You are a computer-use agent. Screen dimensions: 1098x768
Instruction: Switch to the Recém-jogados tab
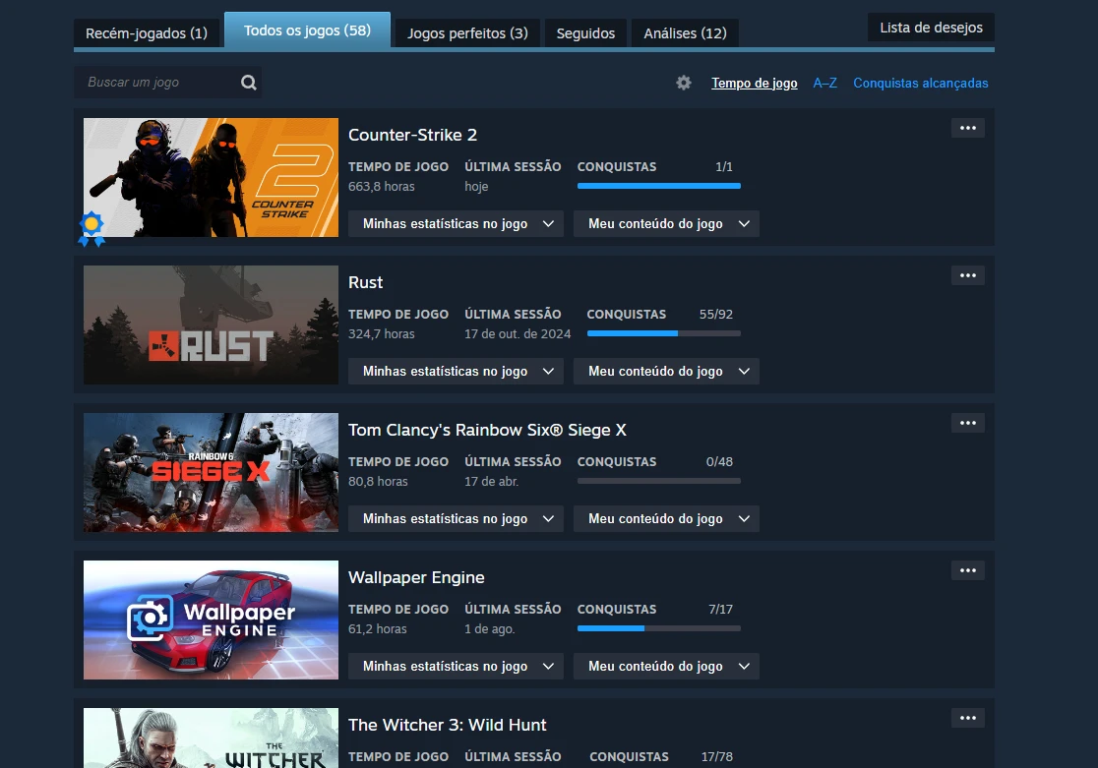click(147, 33)
